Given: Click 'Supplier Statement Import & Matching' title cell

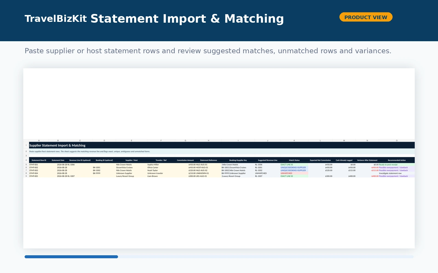Looking at the screenshot, I should pyautogui.click(x=222, y=145).
